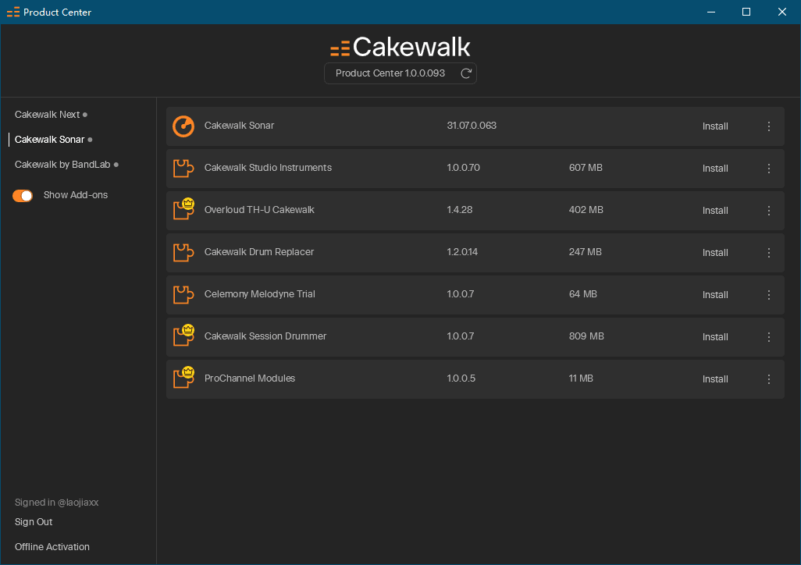Click the 11 MB size value
Image resolution: width=801 pixels, height=565 pixels.
581,378
